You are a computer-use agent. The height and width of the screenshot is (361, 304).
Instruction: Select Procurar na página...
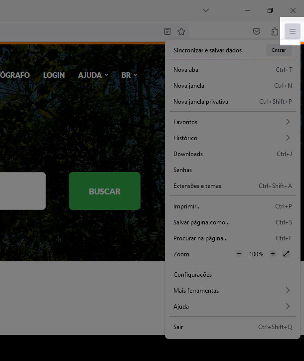[x=232, y=238]
